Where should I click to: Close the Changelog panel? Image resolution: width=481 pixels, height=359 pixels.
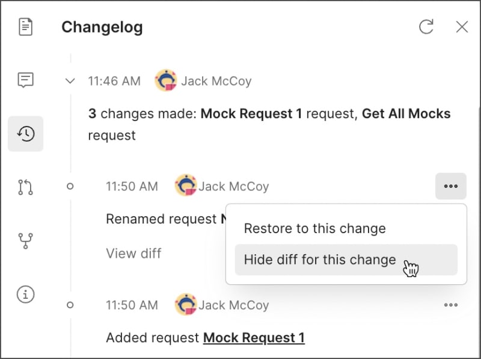(462, 27)
